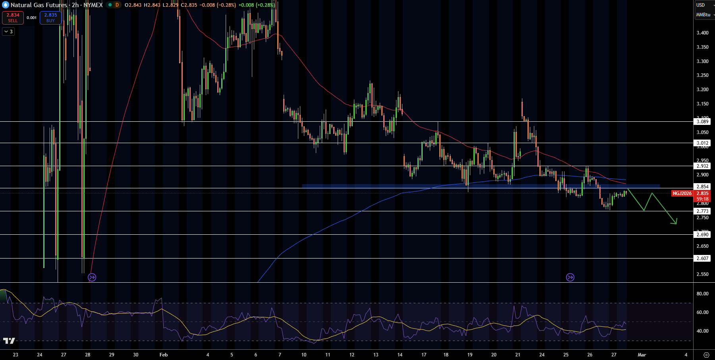The width and height of the screenshot is (715, 360).
Task: Click the NGJ2026 price label tag
Action: coord(682,193)
